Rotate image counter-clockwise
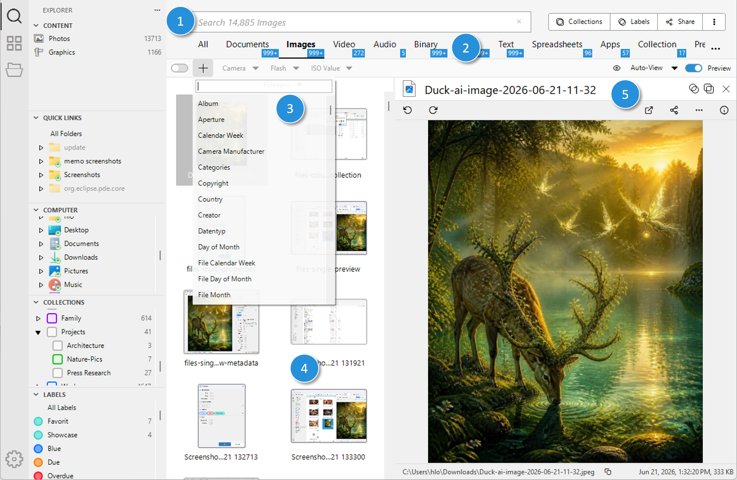This screenshot has height=480, width=737. click(x=408, y=110)
